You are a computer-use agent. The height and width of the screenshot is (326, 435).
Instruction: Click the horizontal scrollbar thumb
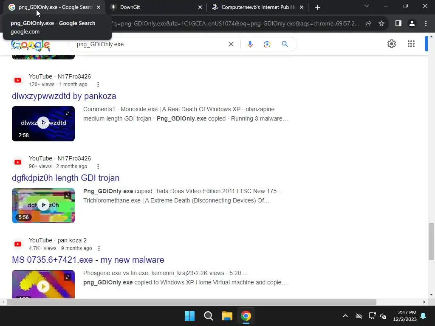(x=192, y=302)
